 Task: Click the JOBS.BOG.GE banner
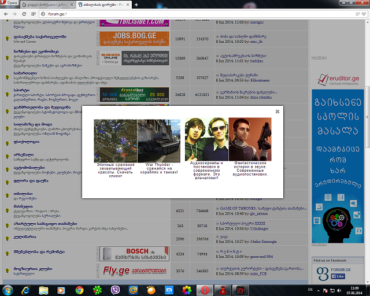135,39
